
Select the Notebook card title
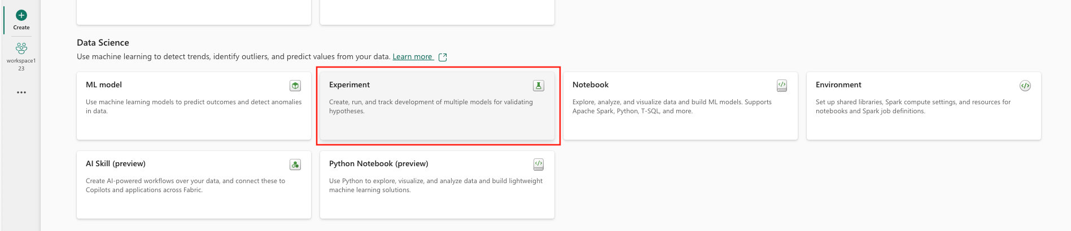click(x=591, y=85)
